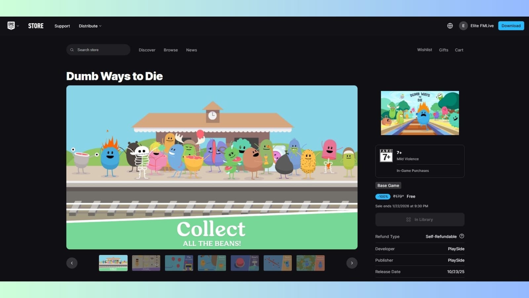Select the Discover menu item
This screenshot has width=529, height=298.
click(x=147, y=50)
